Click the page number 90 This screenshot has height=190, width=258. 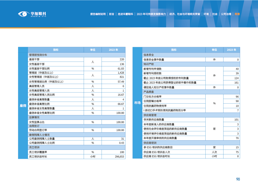click(x=238, y=179)
